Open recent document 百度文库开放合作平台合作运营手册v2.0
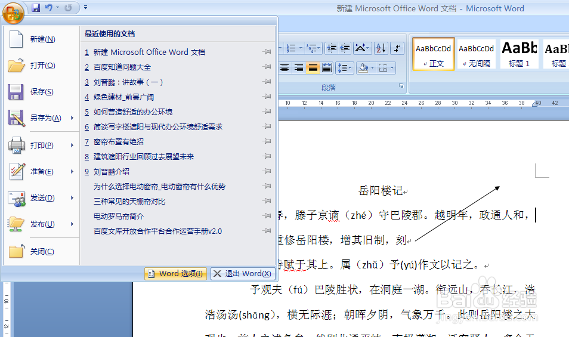Image resolution: width=569 pixels, height=337 pixels. click(x=157, y=231)
